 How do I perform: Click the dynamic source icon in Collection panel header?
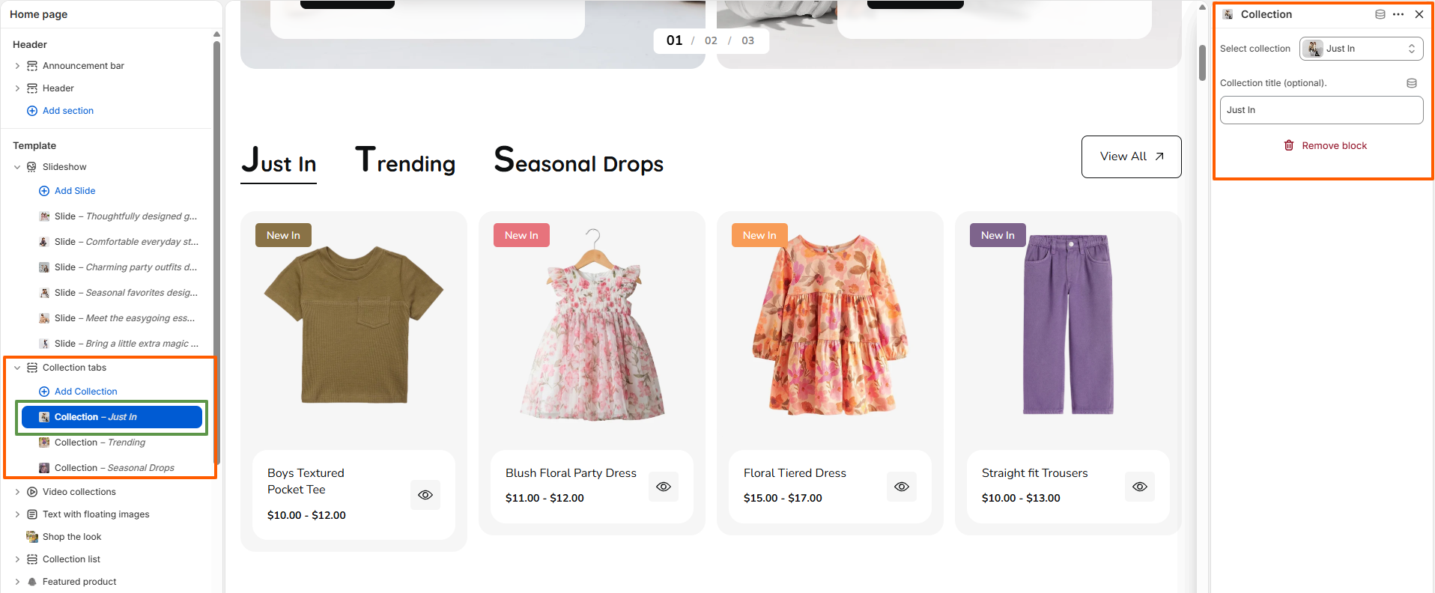point(1380,14)
